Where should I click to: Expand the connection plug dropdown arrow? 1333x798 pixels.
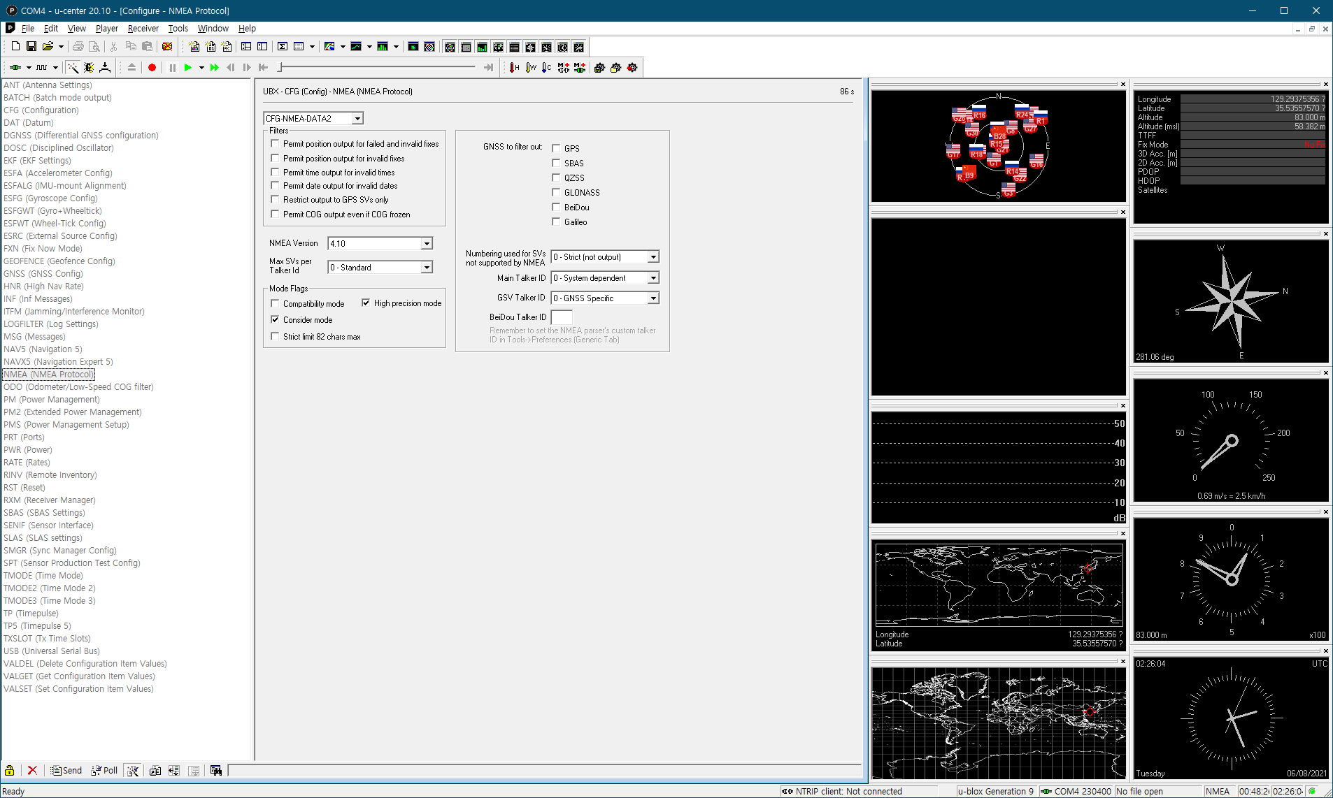tap(29, 68)
